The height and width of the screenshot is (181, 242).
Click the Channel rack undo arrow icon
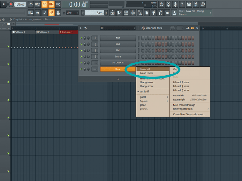[85, 28]
